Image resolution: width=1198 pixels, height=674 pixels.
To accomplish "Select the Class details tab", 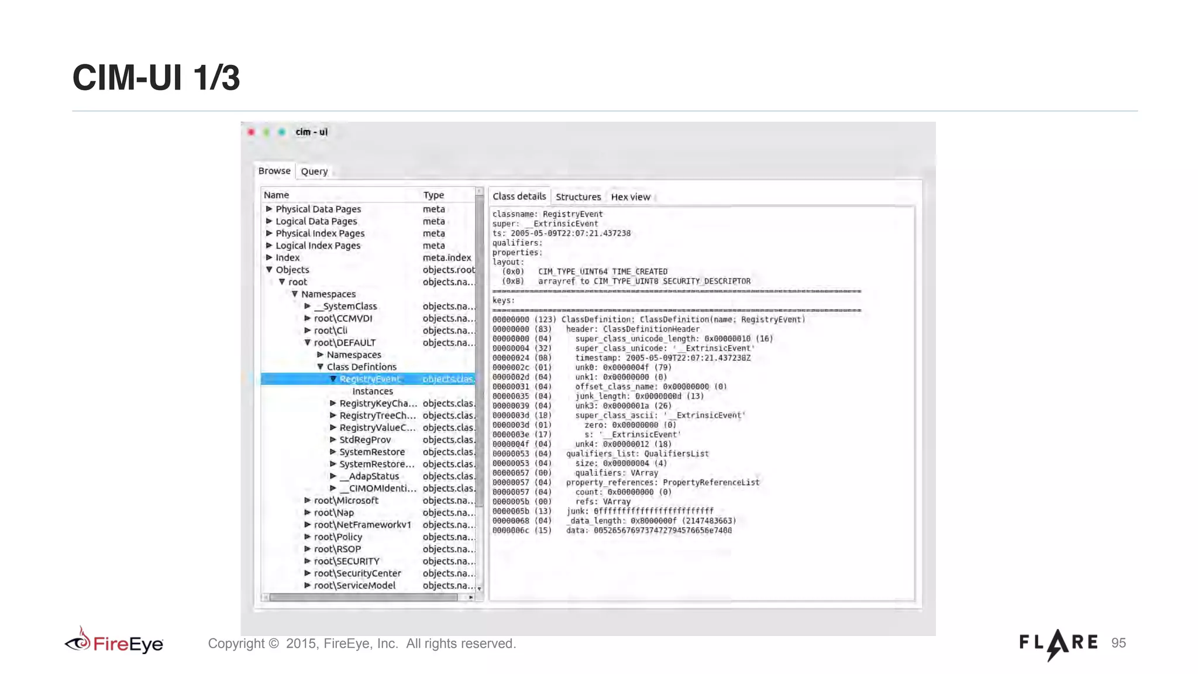I will pos(519,197).
